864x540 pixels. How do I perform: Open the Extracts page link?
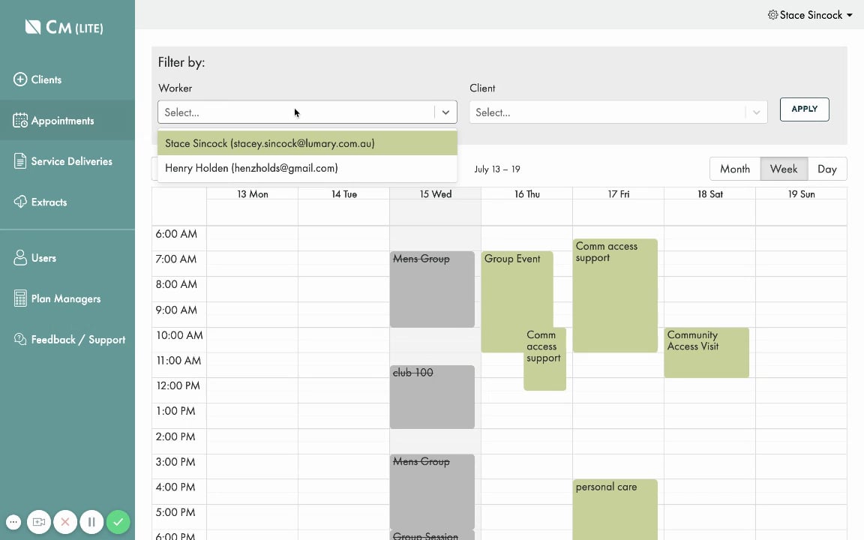[x=49, y=202]
